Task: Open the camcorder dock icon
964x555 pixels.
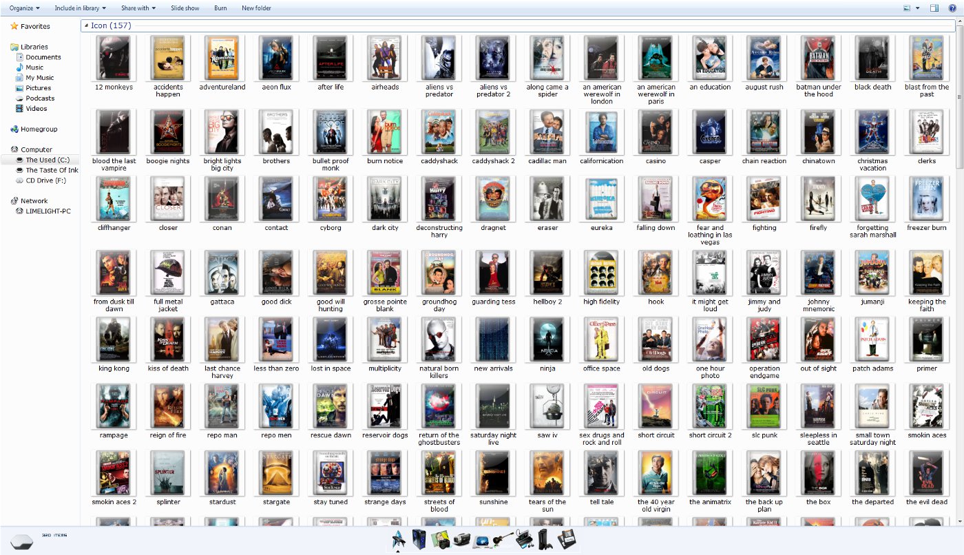Action: point(461,540)
